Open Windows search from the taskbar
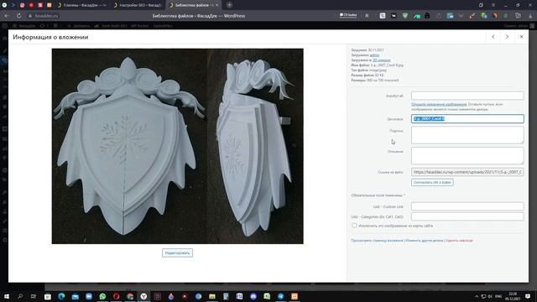This screenshot has width=537, height=302. pos(20,296)
